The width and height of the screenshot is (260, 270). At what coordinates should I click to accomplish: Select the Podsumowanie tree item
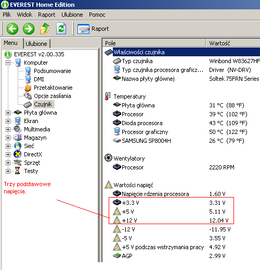click(53, 71)
